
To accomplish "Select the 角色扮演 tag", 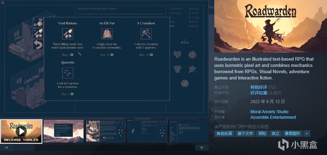I will pyautogui.click(x=224, y=133).
